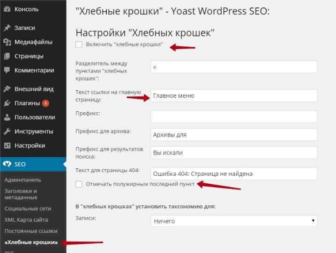This screenshot has height=253, width=336.
Task: Click the Настройки "Хлебных крошек" heading
Action: point(145,33)
